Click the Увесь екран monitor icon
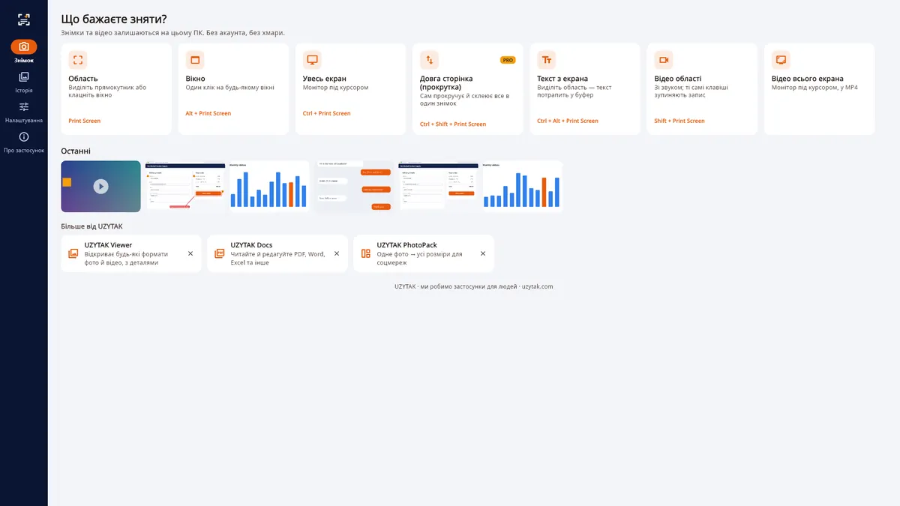 312,60
